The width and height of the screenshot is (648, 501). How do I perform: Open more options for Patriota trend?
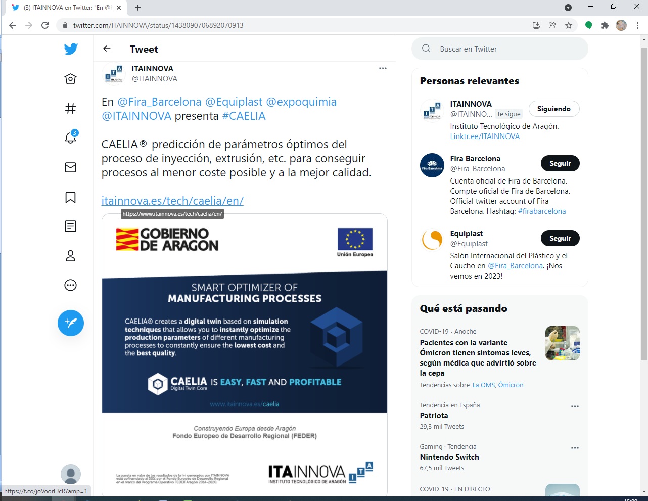(575, 406)
